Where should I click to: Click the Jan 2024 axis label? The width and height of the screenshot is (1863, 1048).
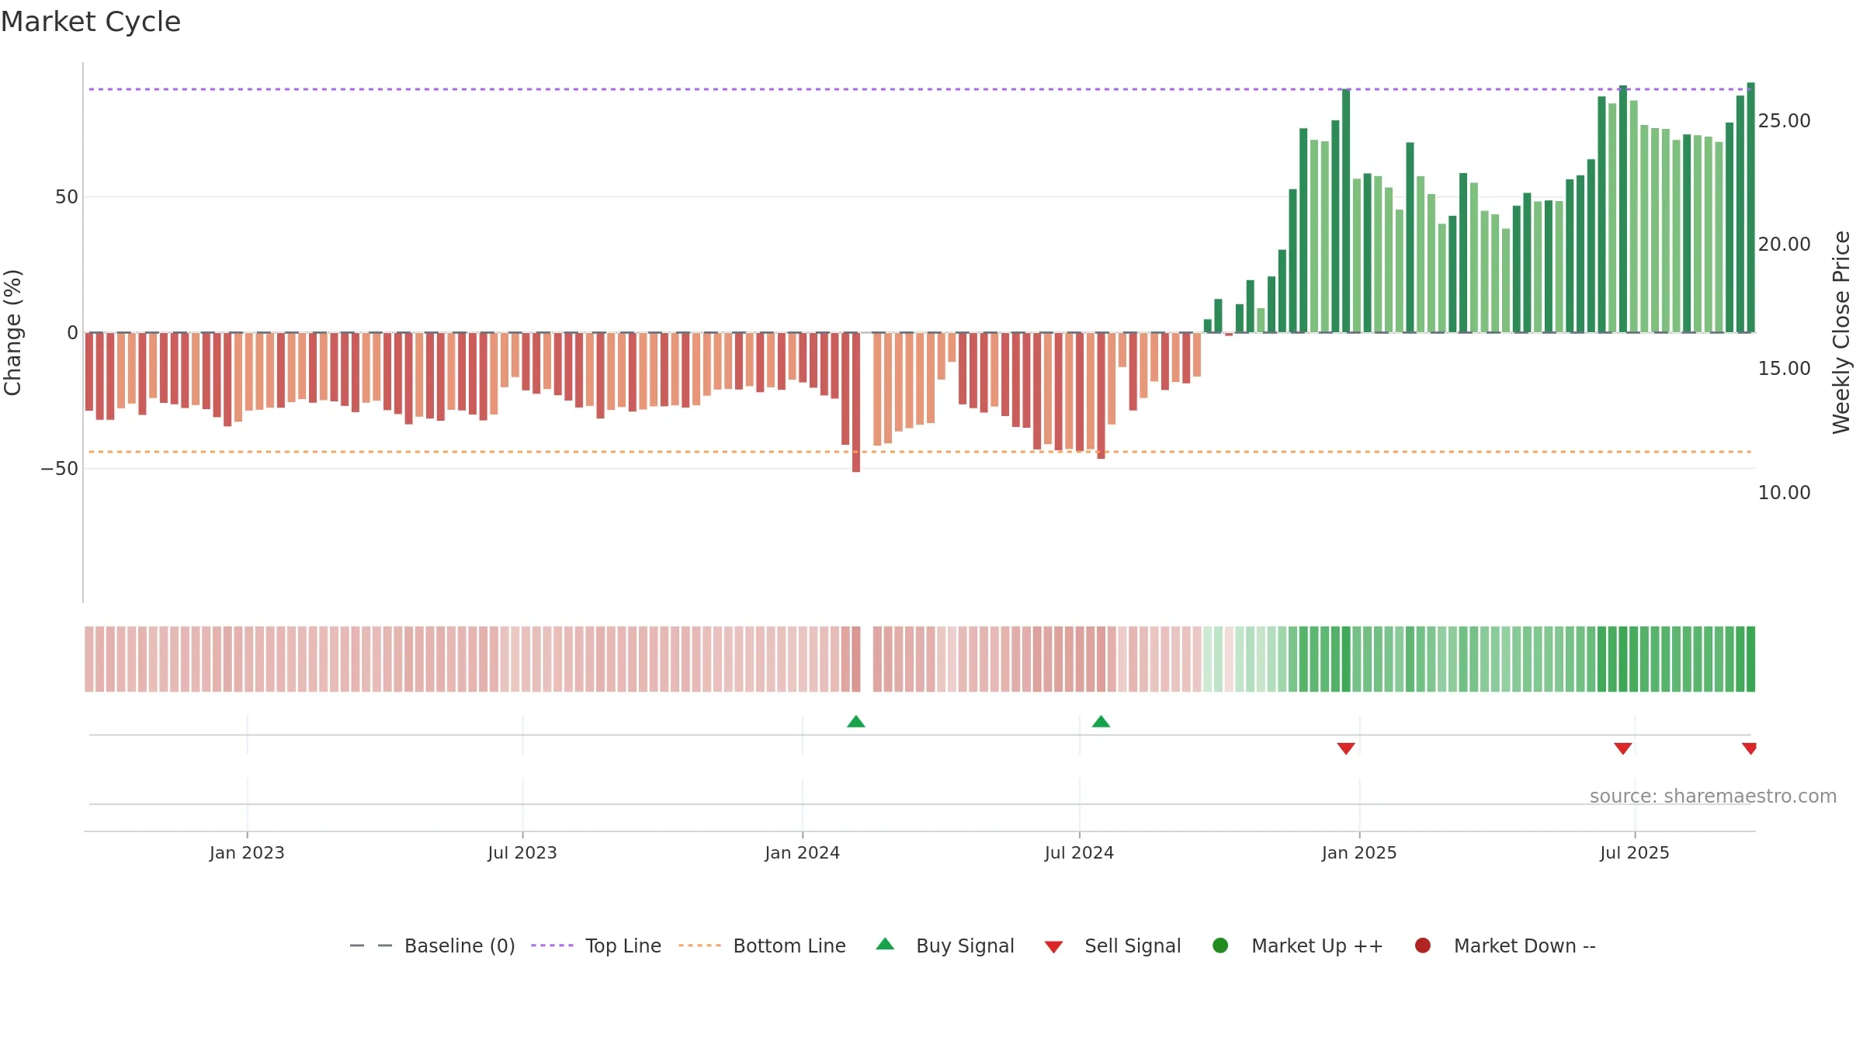803,852
